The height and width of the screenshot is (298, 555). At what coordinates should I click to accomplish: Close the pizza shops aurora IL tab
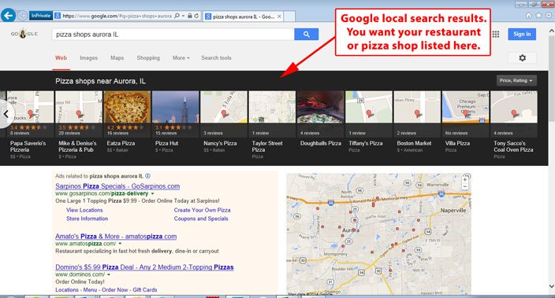coord(279,17)
